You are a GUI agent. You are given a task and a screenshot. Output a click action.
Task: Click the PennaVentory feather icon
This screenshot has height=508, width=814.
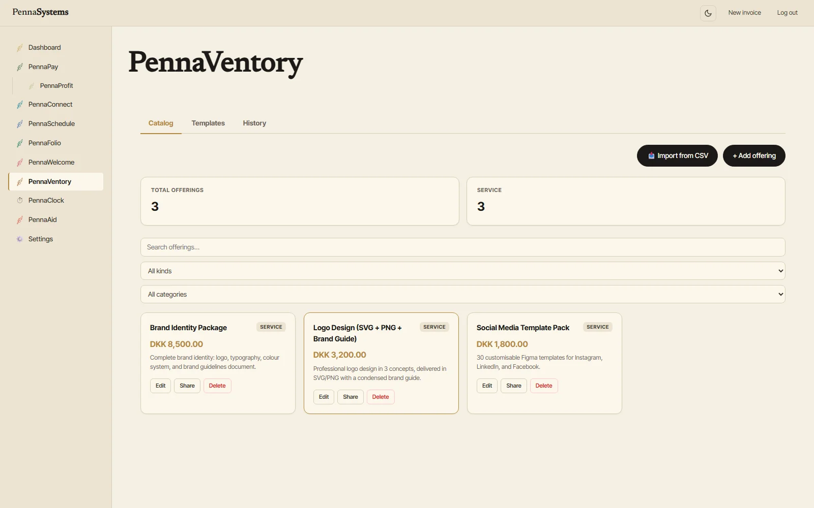pos(20,182)
